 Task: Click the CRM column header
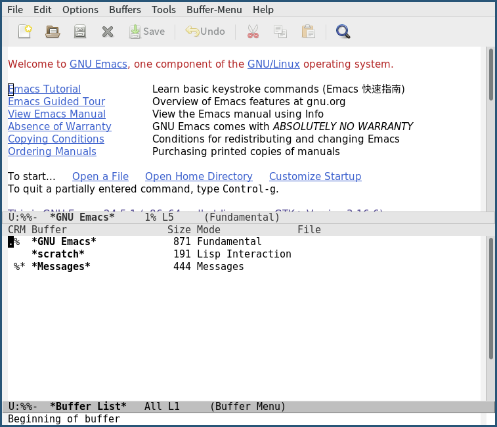[x=17, y=230]
